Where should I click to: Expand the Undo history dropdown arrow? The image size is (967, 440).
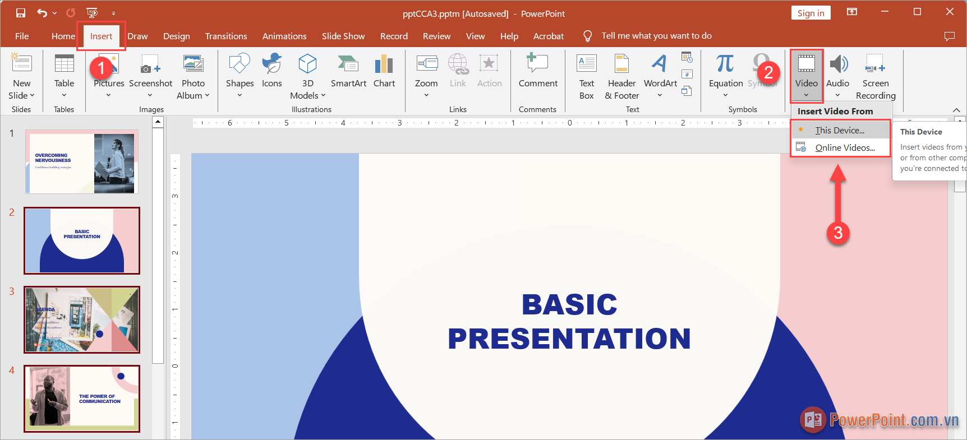click(x=54, y=13)
